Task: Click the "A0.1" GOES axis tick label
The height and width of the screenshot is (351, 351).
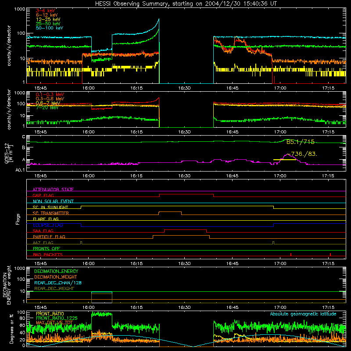Action: (x=20, y=170)
